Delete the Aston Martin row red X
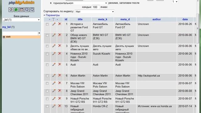 coord(60,75)
